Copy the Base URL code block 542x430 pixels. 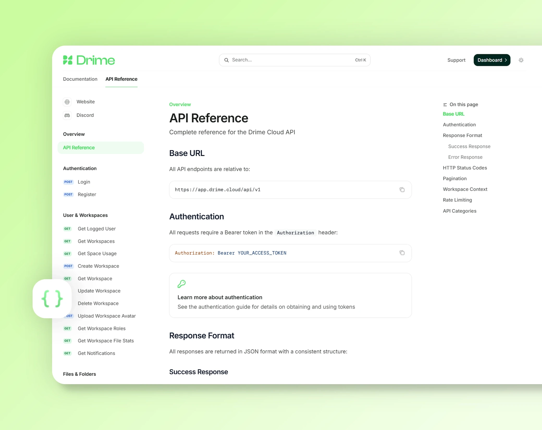pyautogui.click(x=402, y=190)
